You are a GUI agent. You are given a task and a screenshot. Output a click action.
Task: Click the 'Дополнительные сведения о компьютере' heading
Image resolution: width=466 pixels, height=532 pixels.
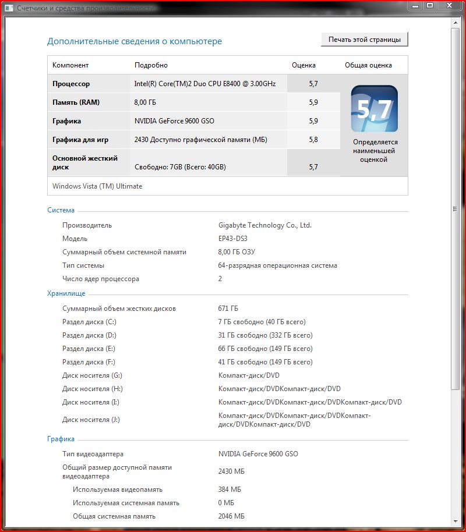(135, 41)
